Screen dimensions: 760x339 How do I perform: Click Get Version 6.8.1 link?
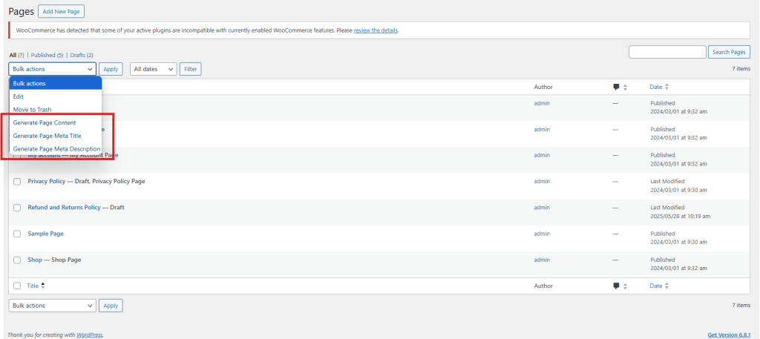(729, 335)
